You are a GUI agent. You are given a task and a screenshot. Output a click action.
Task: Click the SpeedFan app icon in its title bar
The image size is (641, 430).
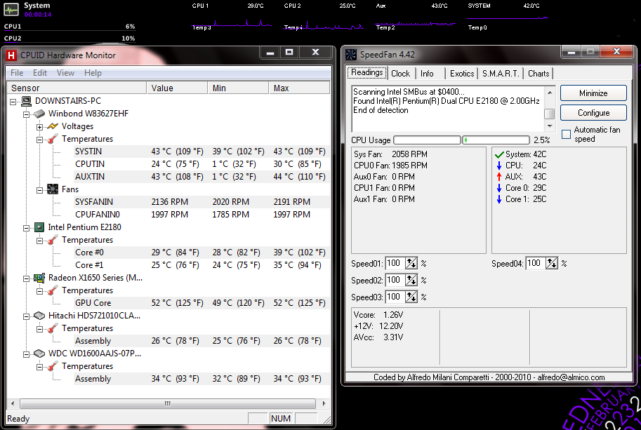pos(351,55)
